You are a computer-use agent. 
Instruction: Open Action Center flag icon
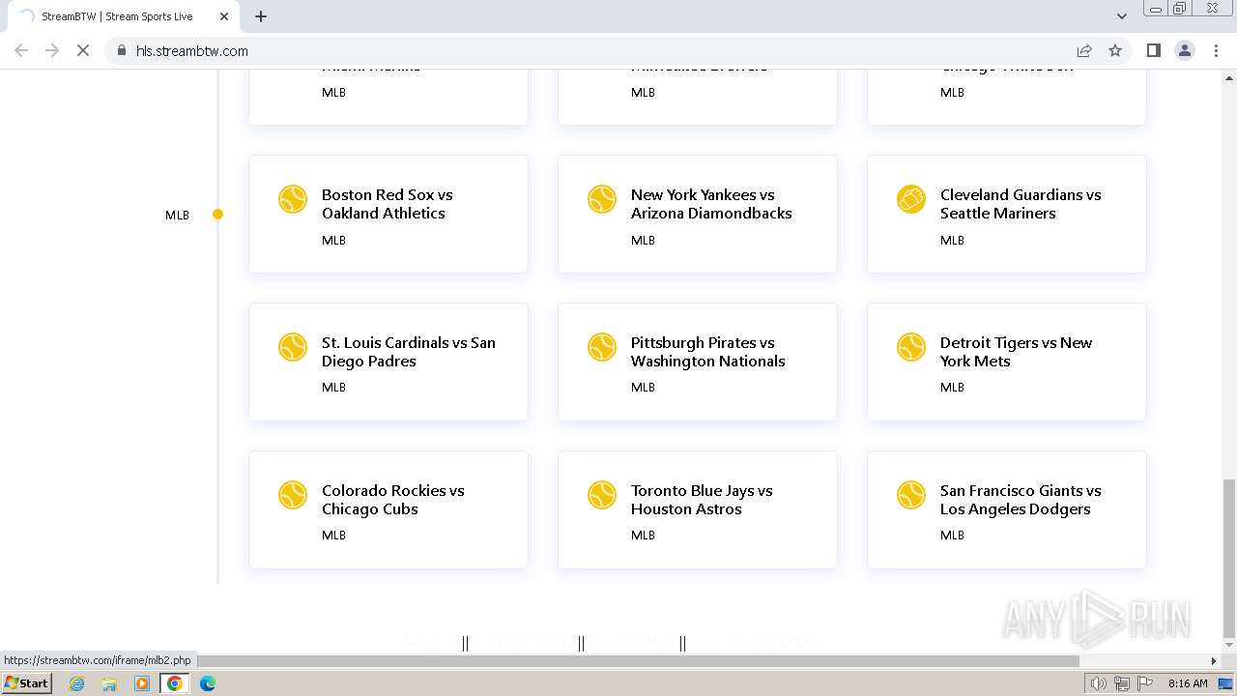point(1145,683)
